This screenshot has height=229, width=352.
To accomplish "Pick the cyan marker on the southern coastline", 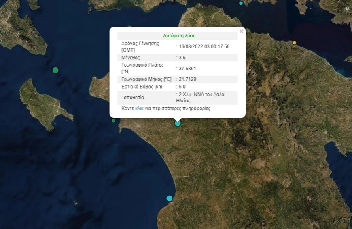I will pyautogui.click(x=170, y=198).
